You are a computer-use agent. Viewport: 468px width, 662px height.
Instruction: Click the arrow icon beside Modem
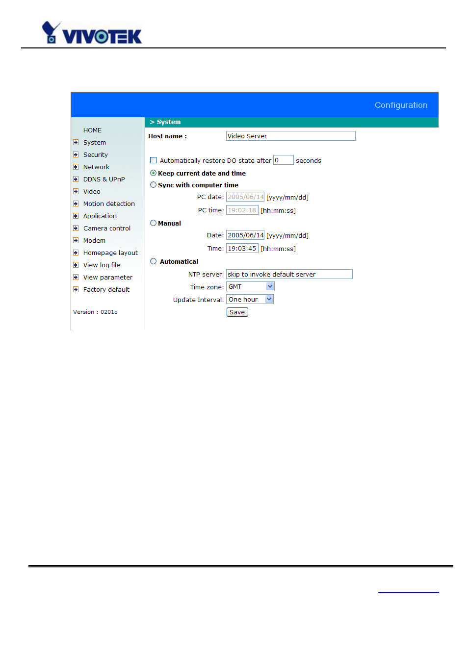[76, 241]
